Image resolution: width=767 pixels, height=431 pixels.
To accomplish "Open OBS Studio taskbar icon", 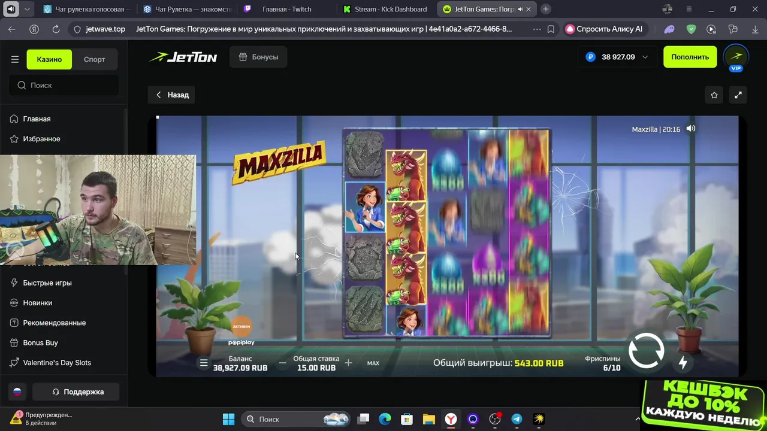I will (x=495, y=419).
